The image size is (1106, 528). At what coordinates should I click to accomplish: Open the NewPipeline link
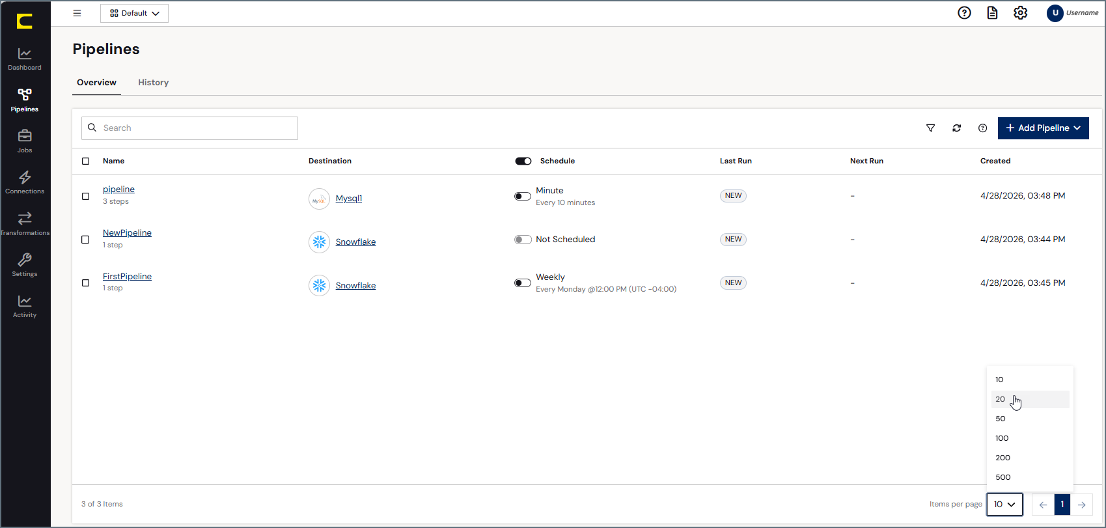click(127, 233)
